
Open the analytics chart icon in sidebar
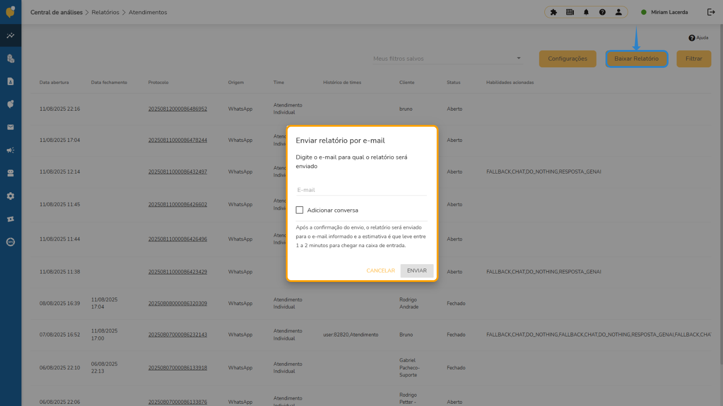(10, 35)
